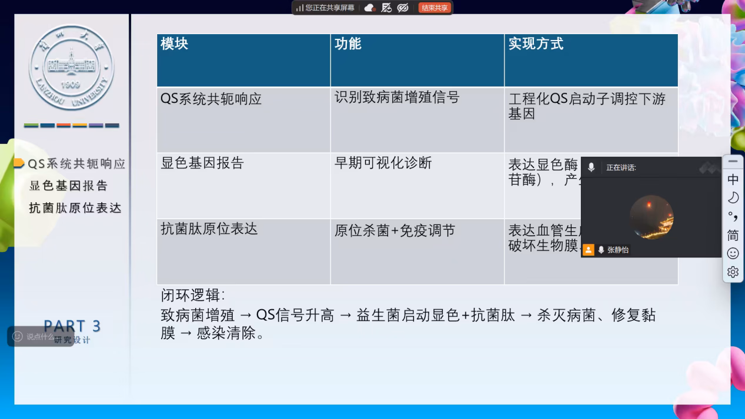Click speaker avatar thumbnail of 张静怡
The width and height of the screenshot is (745, 419).
pos(652,217)
